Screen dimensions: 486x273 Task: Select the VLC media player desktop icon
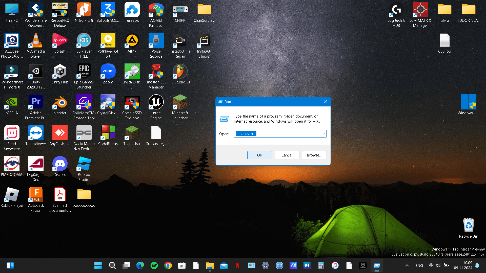click(36, 45)
